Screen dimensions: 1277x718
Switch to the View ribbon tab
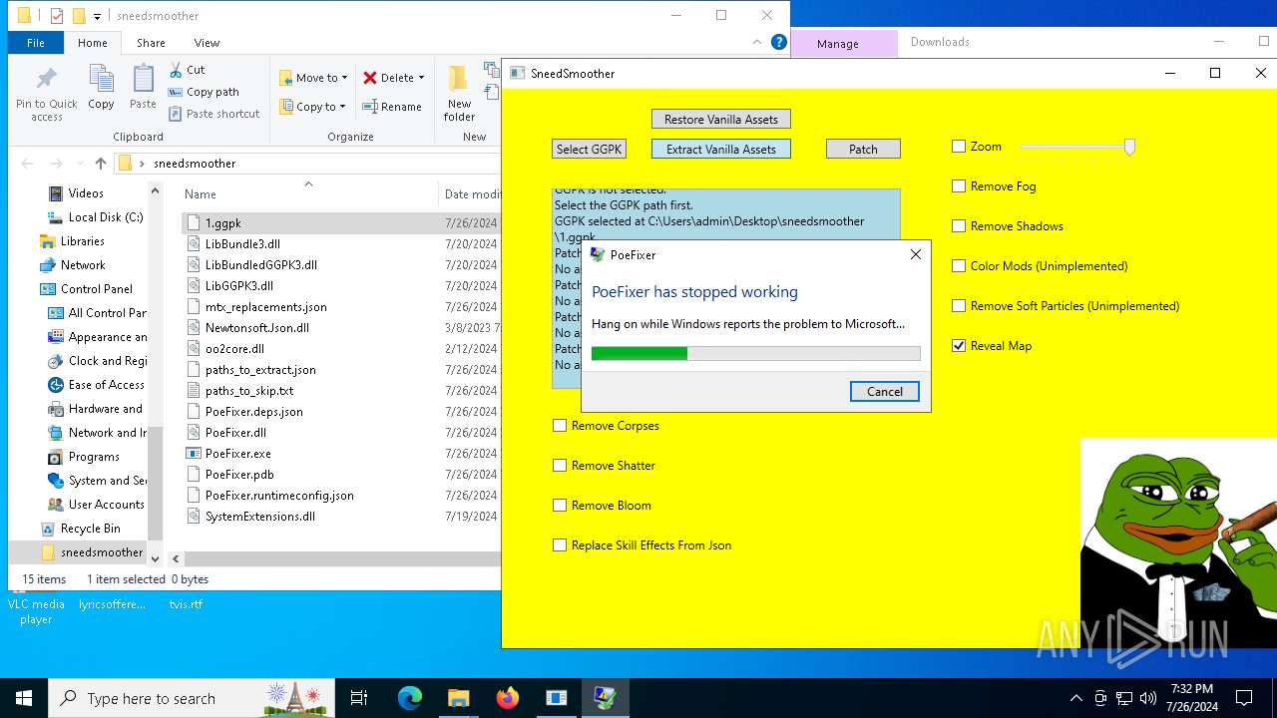coord(207,43)
